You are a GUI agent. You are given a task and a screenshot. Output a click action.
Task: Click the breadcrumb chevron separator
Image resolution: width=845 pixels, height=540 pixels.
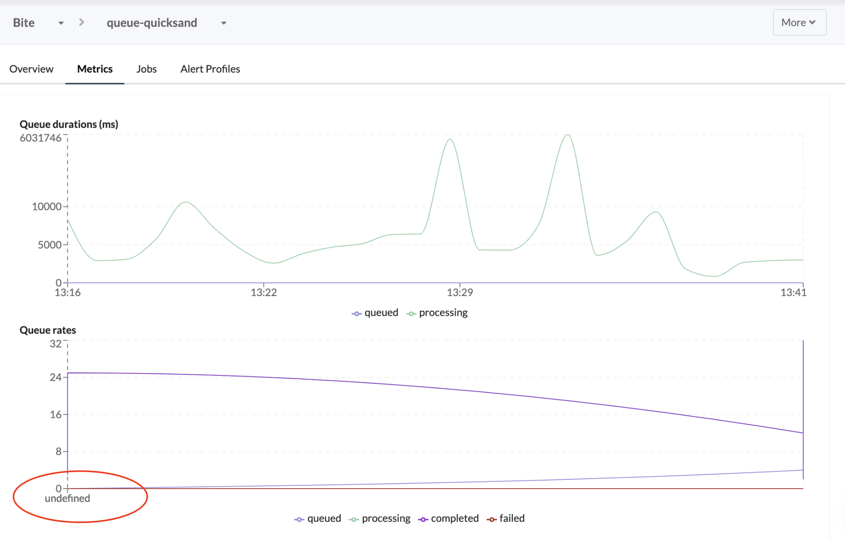coord(81,22)
